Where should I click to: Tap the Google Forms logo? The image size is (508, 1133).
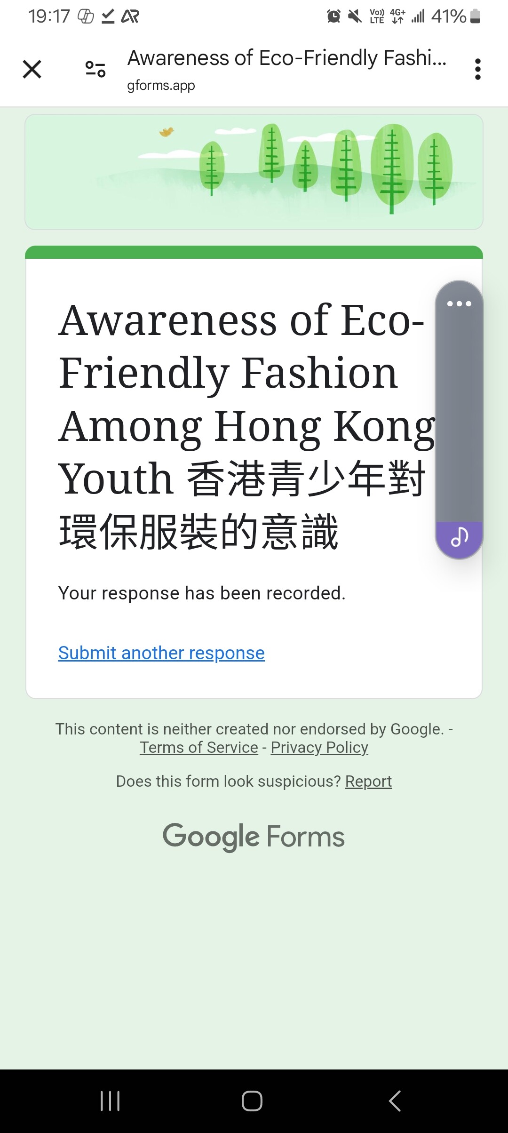(254, 837)
